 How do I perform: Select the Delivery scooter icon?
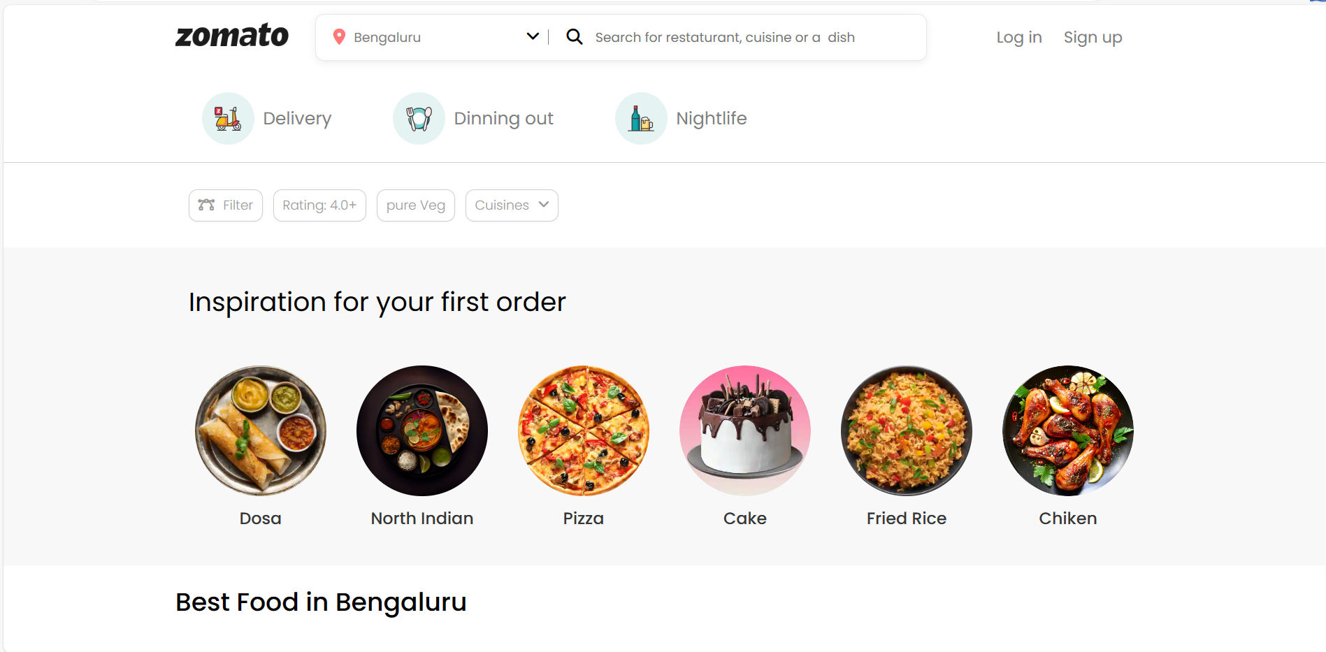click(228, 117)
